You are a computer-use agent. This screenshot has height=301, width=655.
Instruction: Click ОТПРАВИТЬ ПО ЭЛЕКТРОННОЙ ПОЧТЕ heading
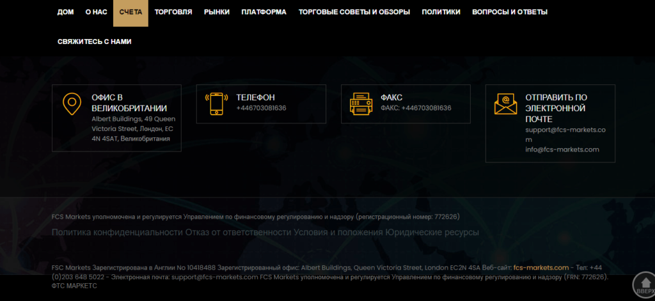pos(556,109)
